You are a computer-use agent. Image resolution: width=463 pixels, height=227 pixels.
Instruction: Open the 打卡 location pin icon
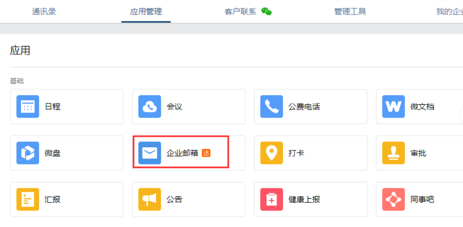coord(271,153)
